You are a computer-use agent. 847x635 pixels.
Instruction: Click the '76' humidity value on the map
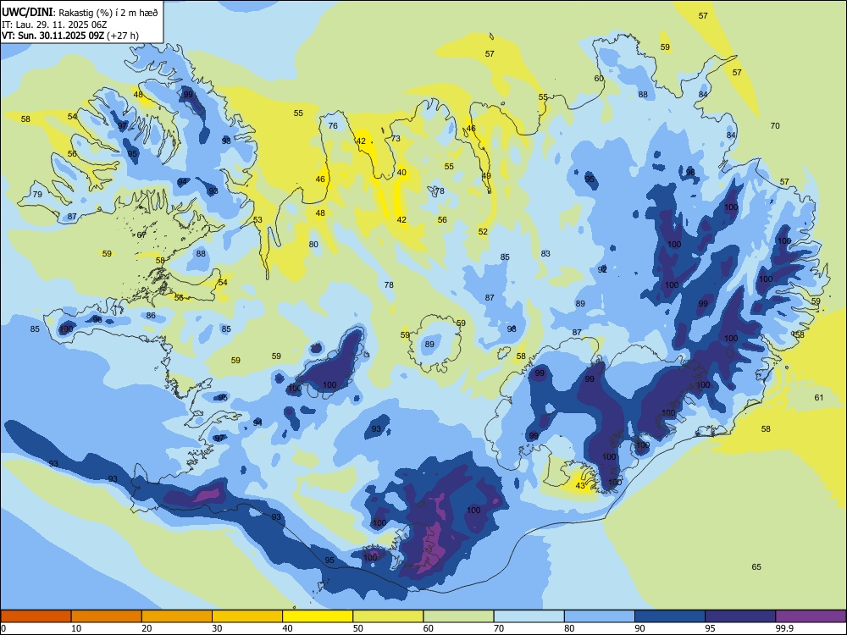[x=333, y=126]
